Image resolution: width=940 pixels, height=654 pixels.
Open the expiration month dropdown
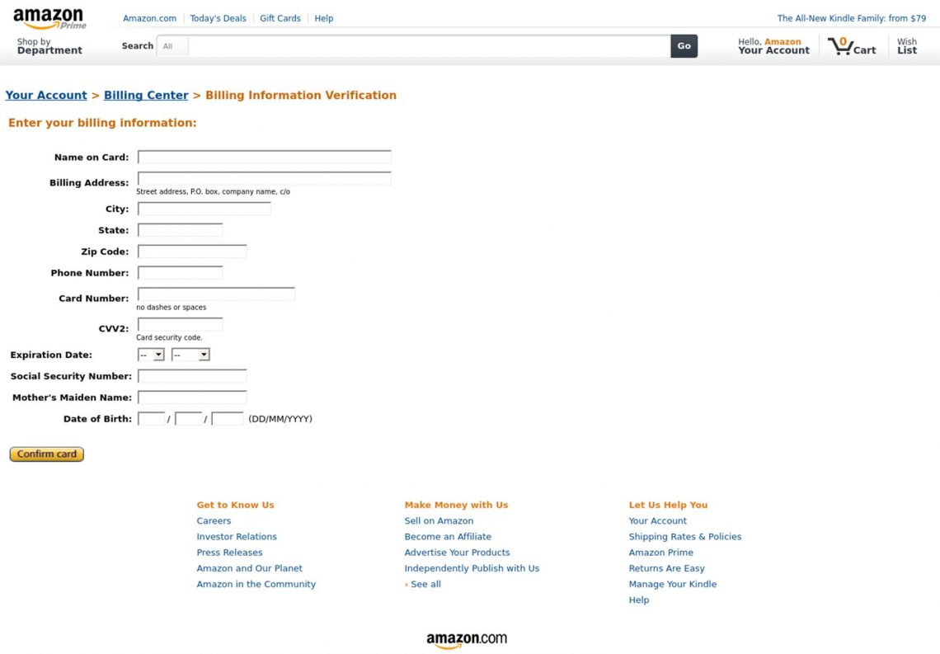[150, 354]
